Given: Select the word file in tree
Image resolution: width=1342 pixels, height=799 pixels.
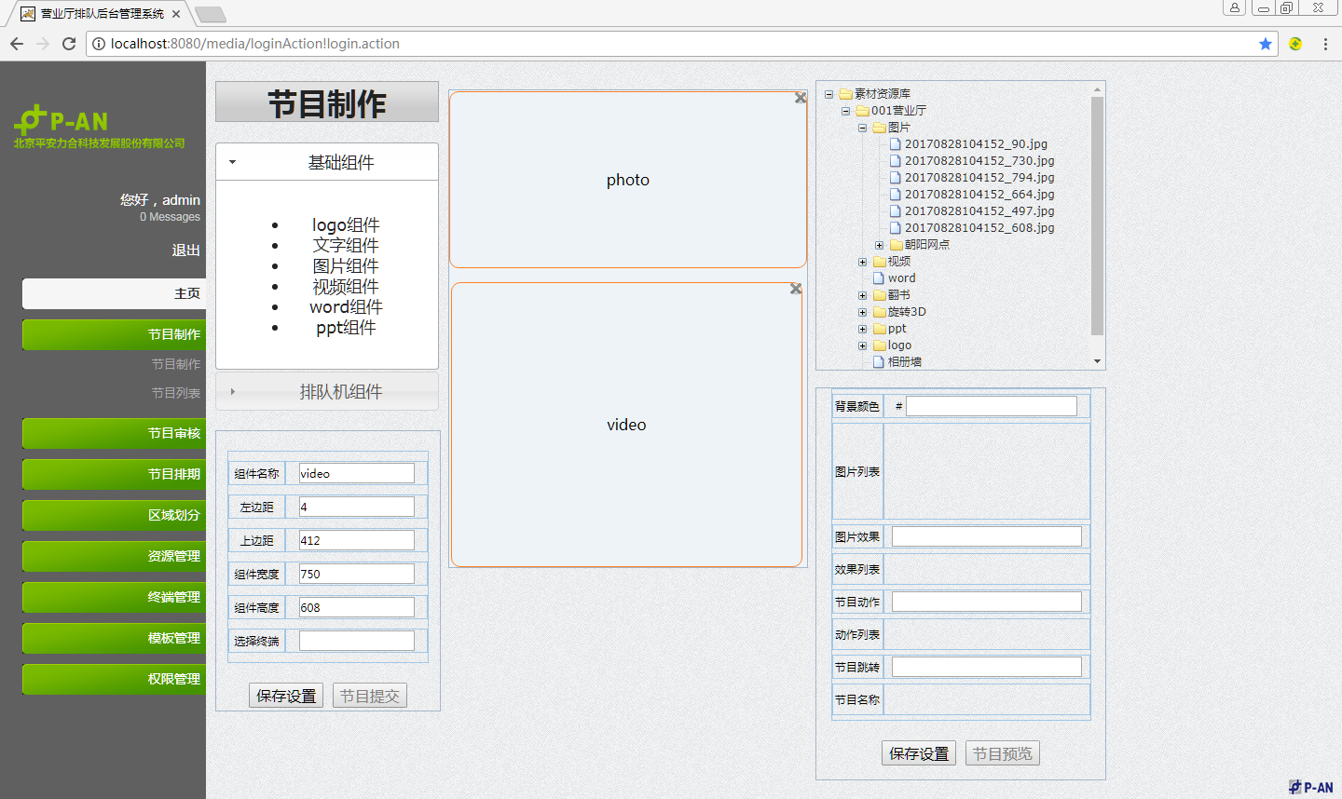Looking at the screenshot, I should [x=901, y=278].
